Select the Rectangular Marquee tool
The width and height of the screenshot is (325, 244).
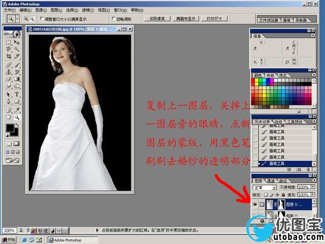click(9, 42)
